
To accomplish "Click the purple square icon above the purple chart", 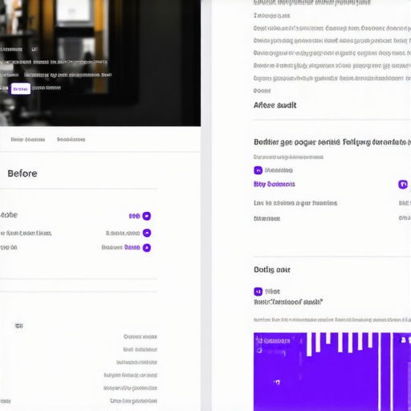I will click(258, 291).
